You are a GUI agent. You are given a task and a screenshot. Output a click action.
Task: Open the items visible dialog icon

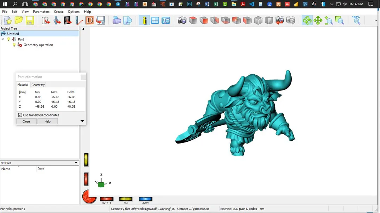(x=166, y=21)
